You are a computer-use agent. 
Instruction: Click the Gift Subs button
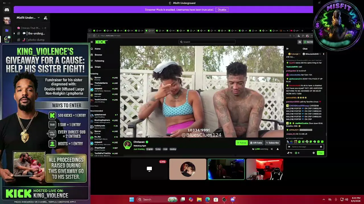[x=256, y=143]
